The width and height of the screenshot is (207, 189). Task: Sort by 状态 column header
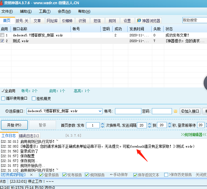click(x=185, y=29)
